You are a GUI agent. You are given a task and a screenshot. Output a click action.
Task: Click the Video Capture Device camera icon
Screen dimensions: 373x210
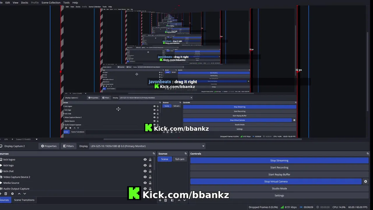click(x=1, y=177)
